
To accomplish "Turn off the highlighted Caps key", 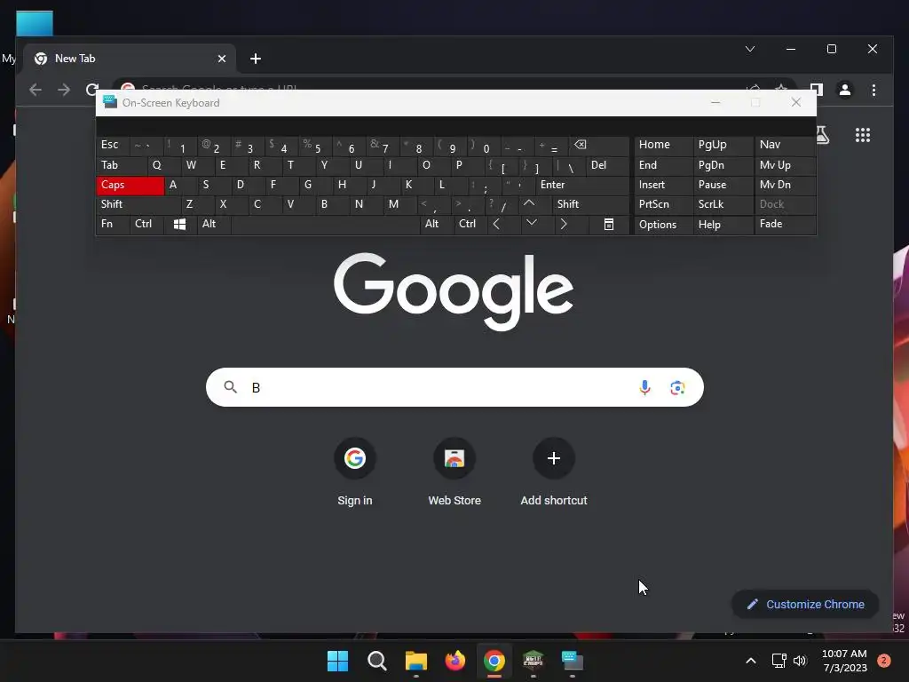I will coord(130,185).
